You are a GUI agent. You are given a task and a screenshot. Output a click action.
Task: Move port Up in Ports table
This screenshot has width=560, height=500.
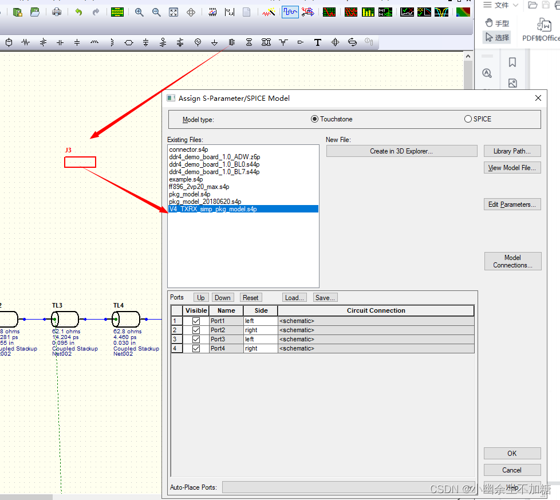(x=201, y=297)
